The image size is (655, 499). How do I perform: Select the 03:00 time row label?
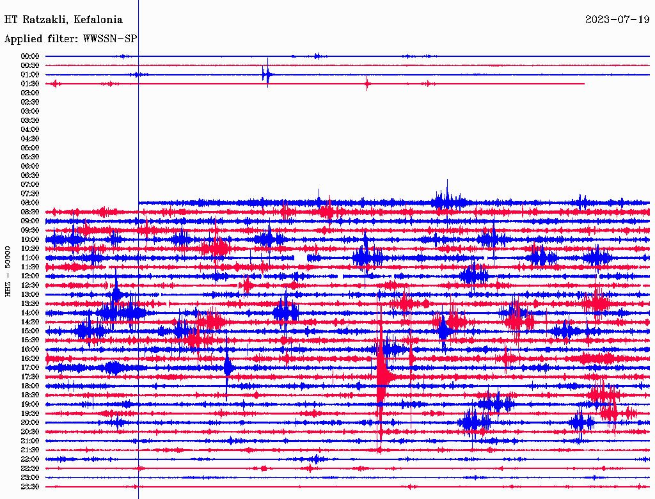pyautogui.click(x=30, y=111)
